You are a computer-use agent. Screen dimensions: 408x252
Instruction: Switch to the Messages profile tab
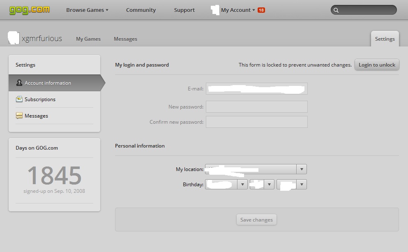[x=125, y=39]
